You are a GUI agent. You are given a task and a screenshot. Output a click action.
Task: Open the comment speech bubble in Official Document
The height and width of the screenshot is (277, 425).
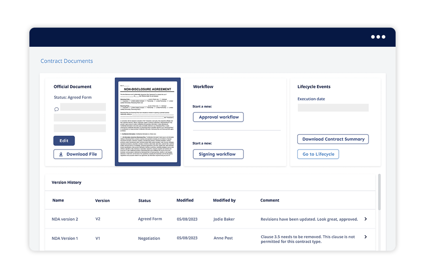(56, 109)
